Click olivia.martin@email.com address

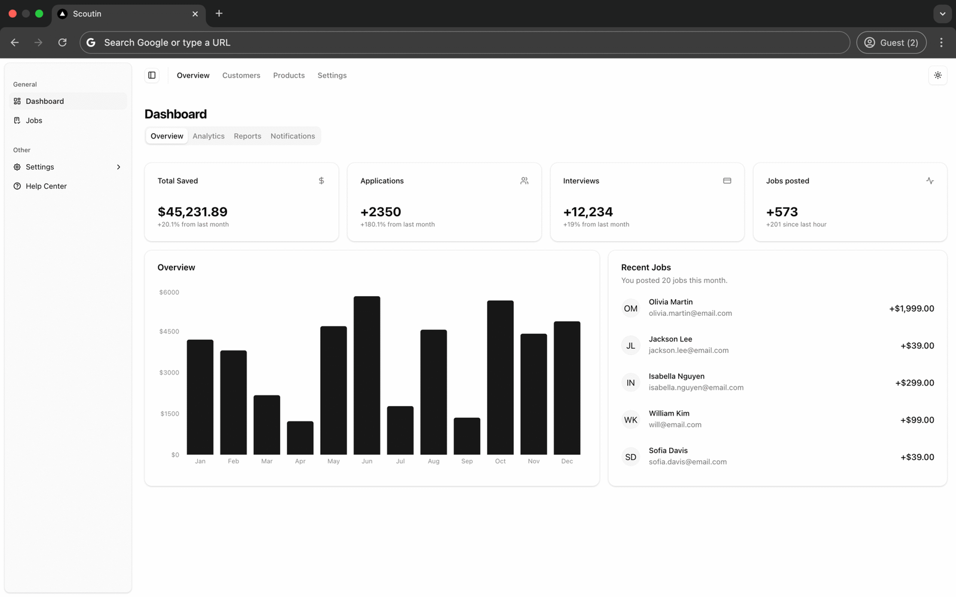coord(690,313)
